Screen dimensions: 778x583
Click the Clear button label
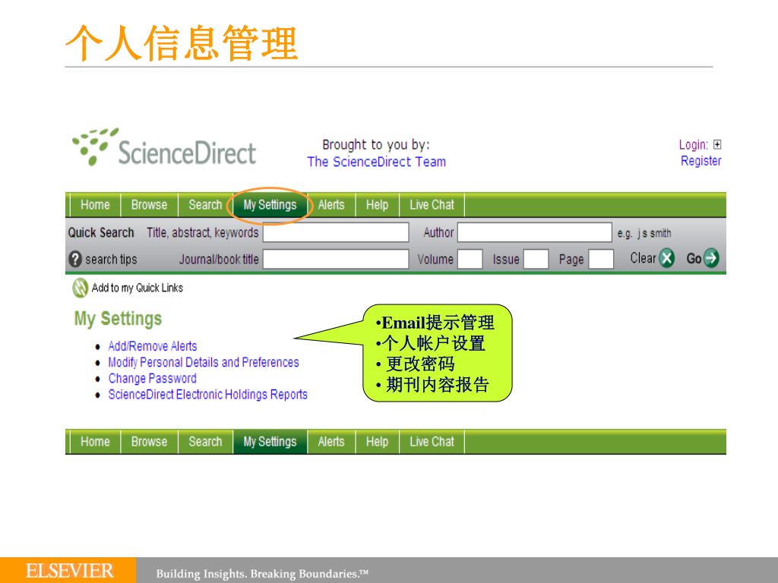click(x=643, y=258)
